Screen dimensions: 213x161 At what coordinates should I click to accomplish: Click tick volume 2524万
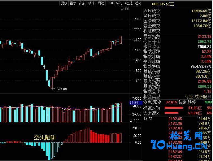204,157
